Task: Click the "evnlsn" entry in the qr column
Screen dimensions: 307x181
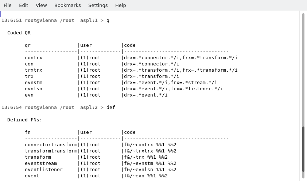Action: tap(34, 89)
